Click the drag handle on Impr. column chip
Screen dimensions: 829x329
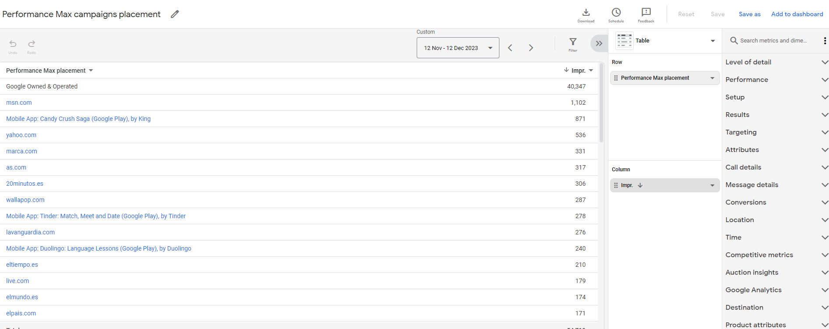616,185
